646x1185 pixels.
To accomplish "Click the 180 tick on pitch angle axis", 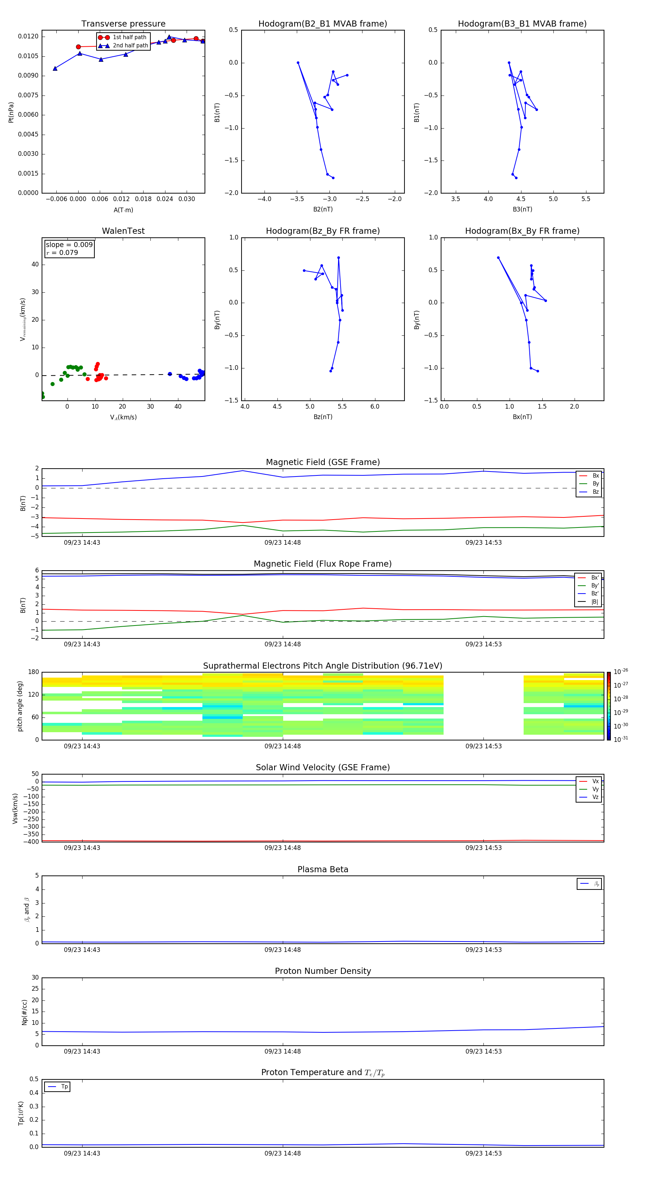I will click(x=34, y=672).
